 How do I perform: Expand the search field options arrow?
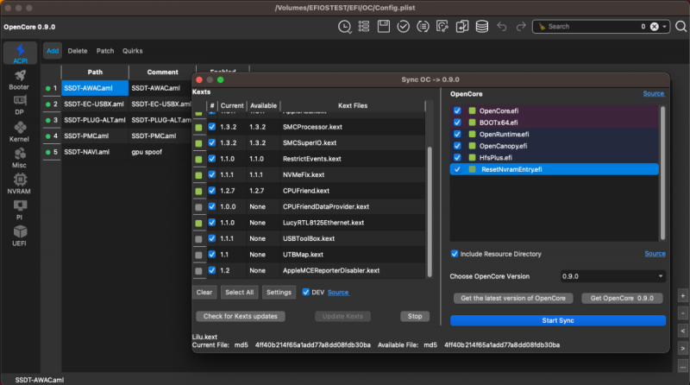tap(666, 27)
